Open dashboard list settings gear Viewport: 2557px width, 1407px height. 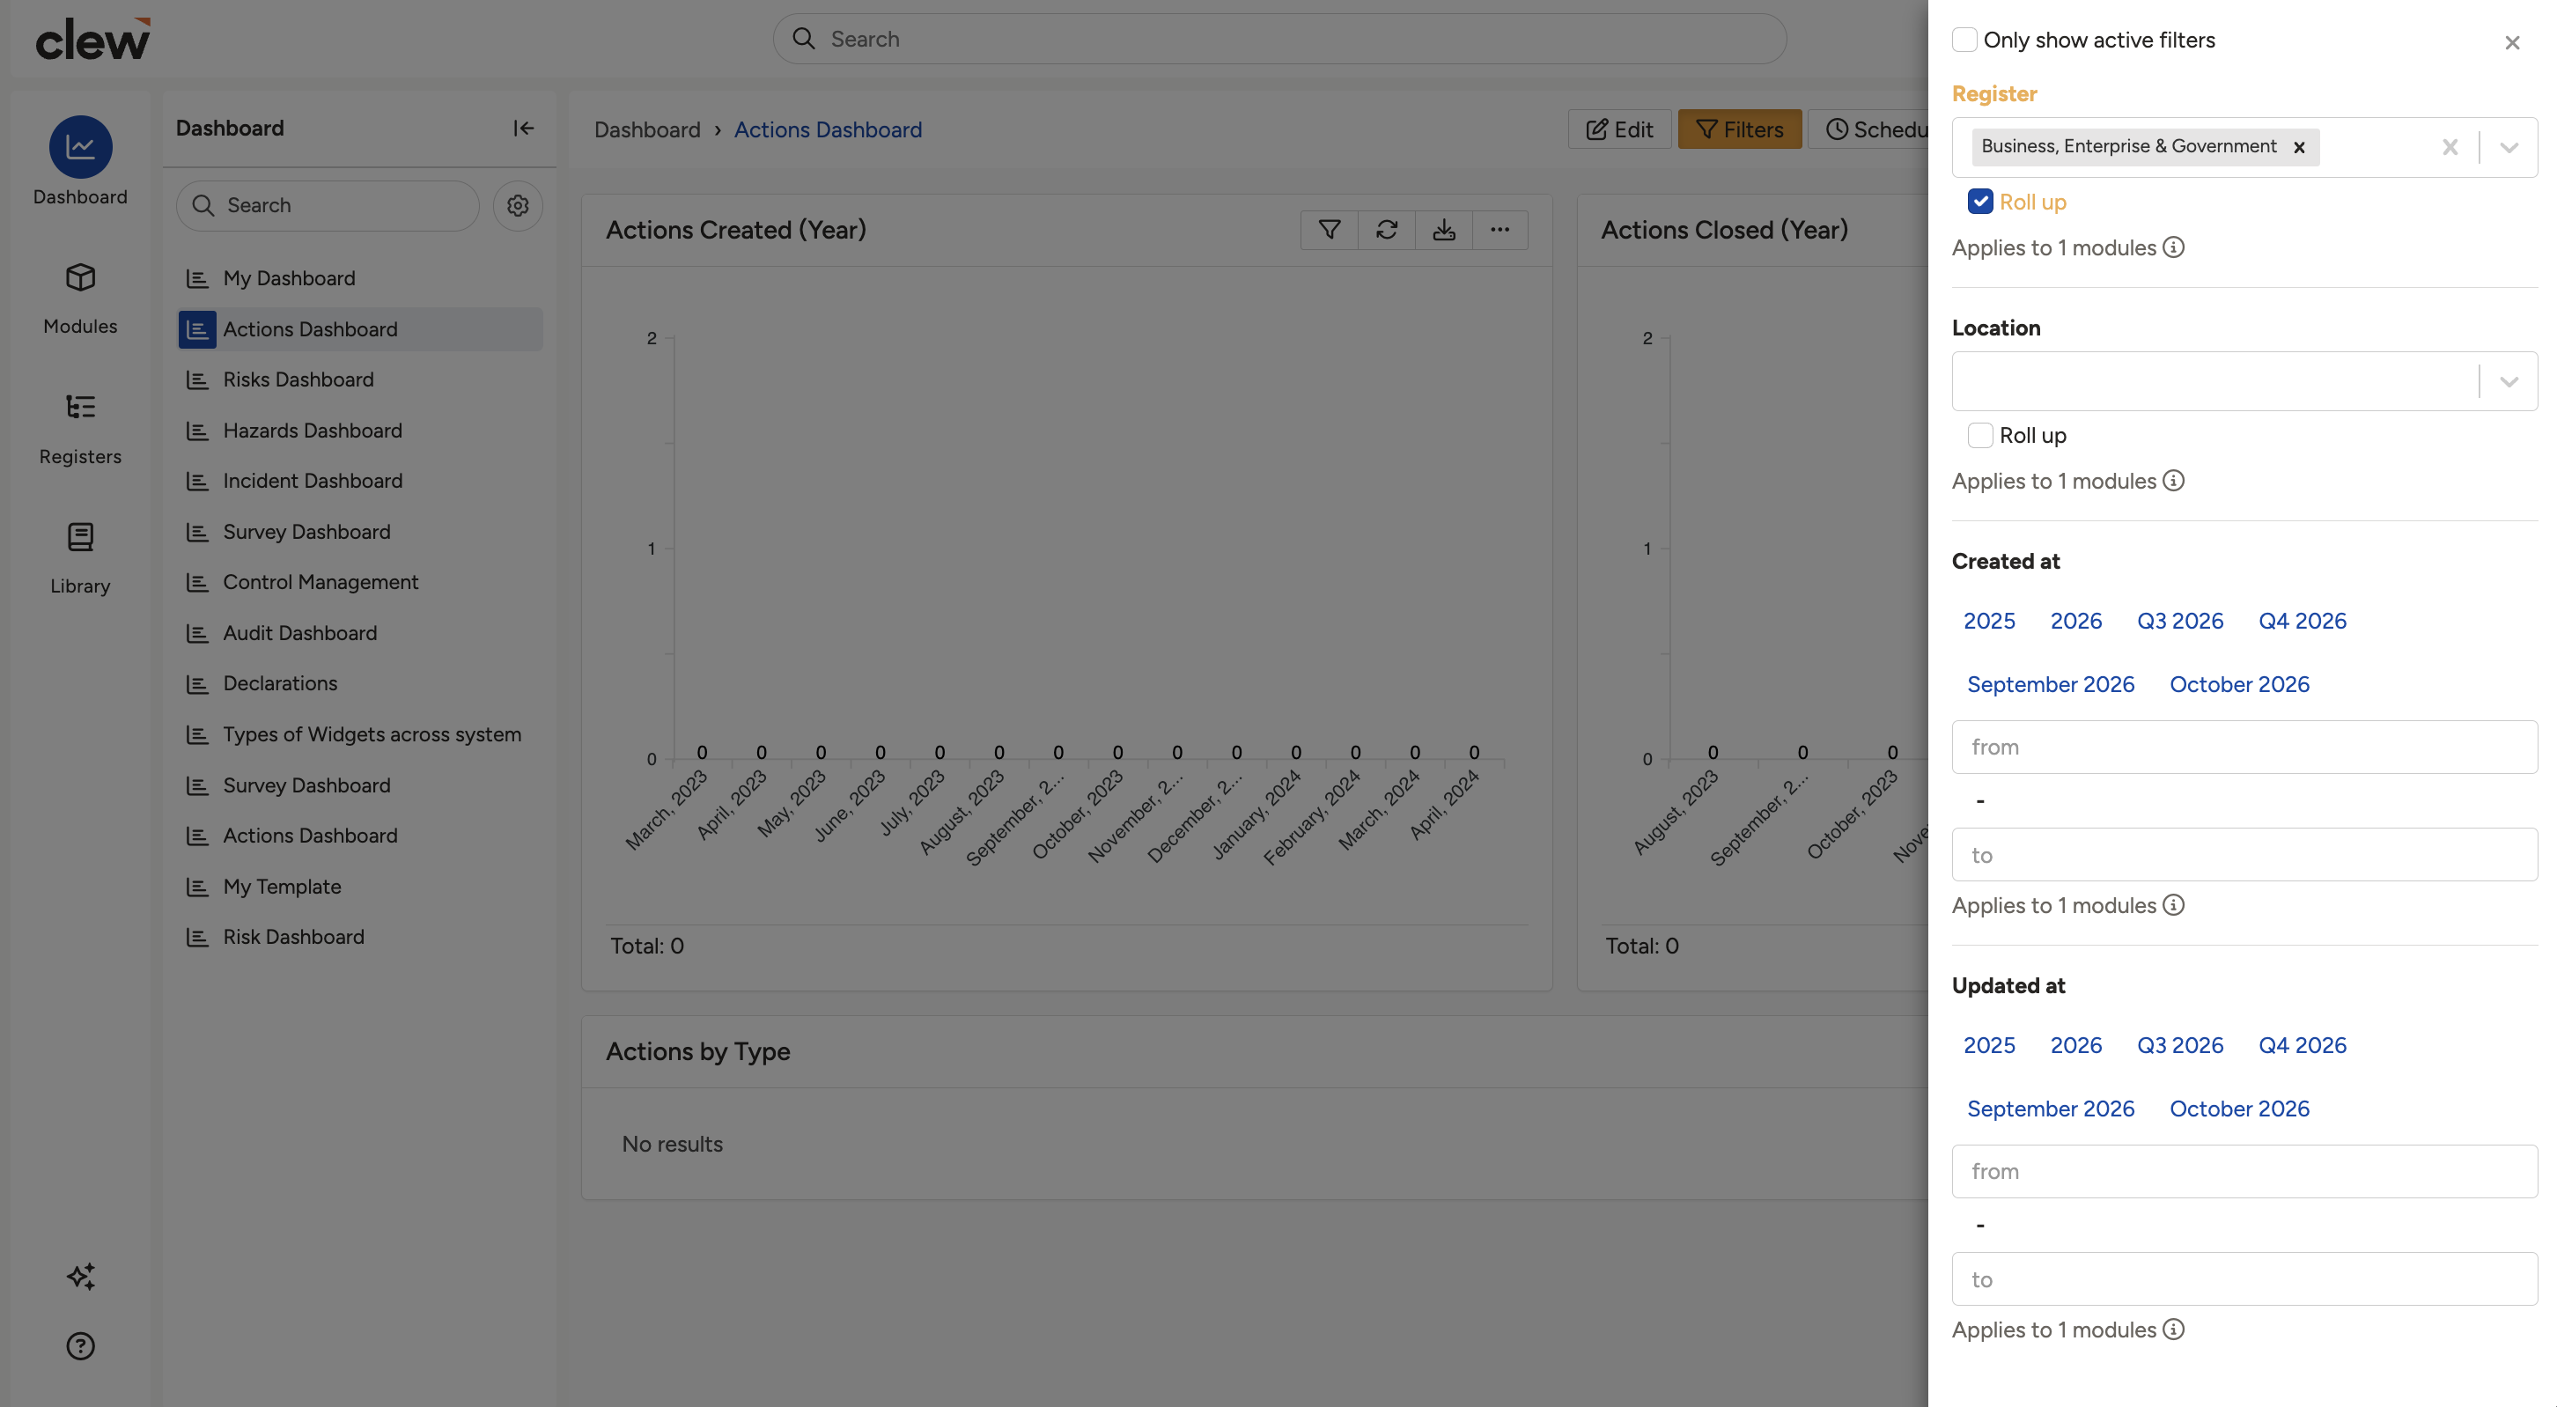tap(517, 205)
